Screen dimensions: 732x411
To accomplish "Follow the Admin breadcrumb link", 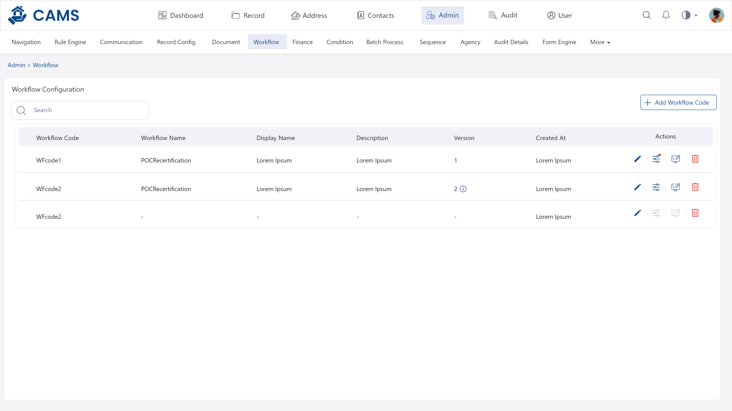I will [x=16, y=65].
